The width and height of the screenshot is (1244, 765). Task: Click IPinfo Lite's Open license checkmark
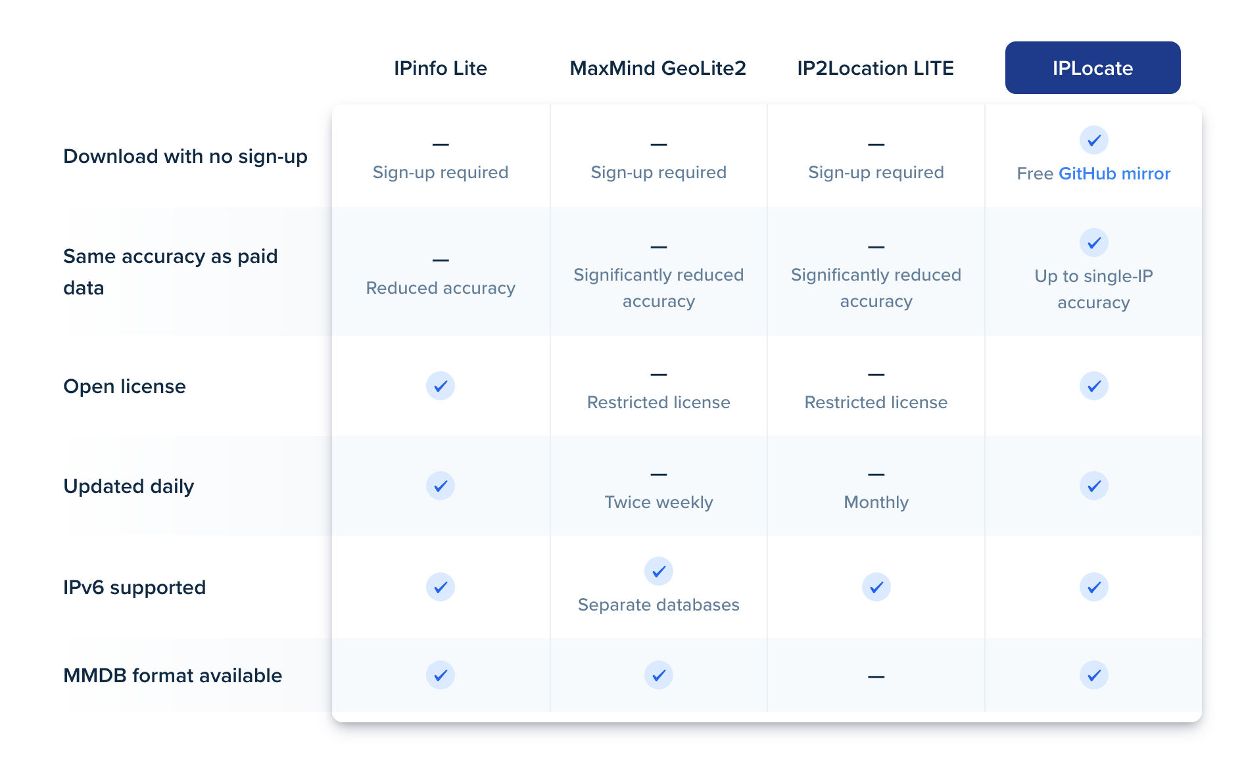441,386
